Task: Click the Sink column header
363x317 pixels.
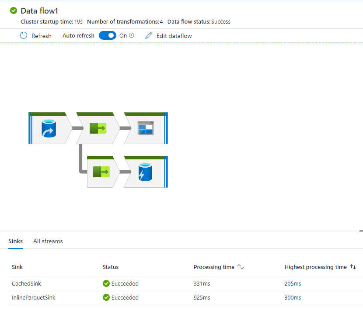Action: pos(17,267)
